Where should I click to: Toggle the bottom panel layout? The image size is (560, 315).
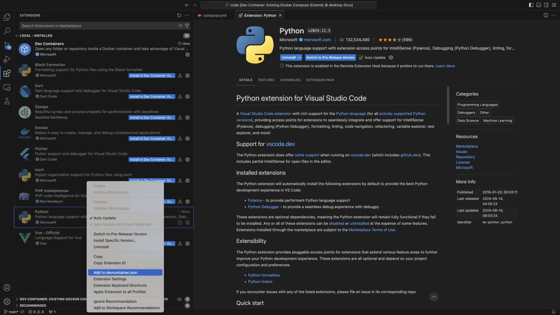(539, 5)
